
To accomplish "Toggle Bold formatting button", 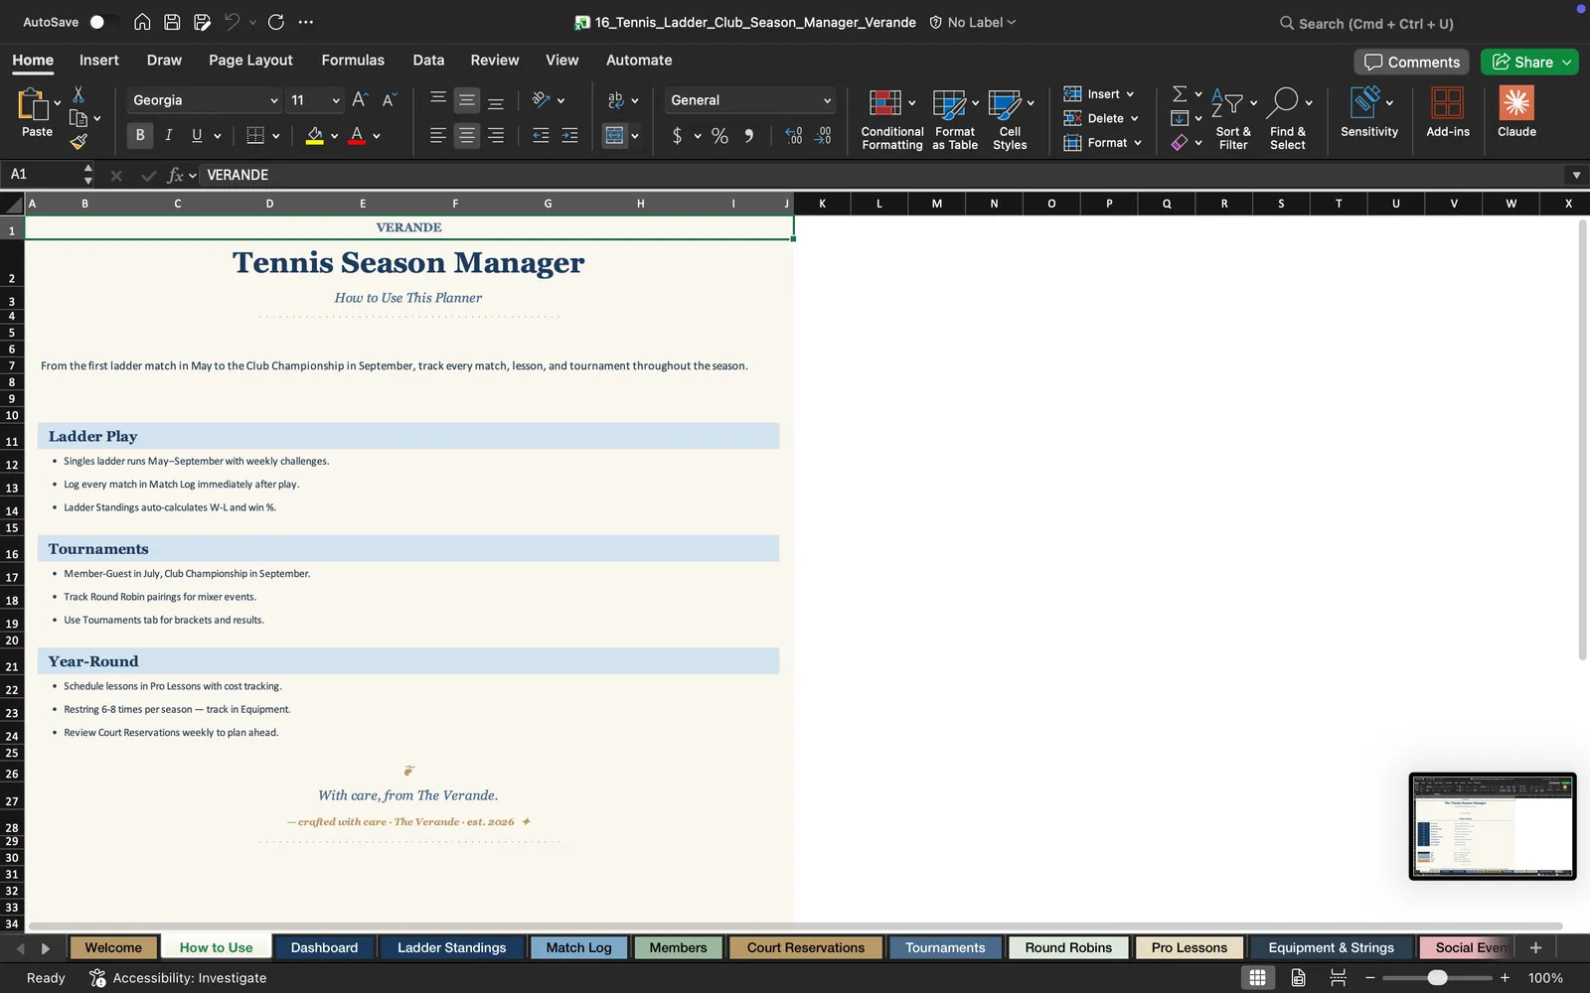I will pyautogui.click(x=140, y=135).
